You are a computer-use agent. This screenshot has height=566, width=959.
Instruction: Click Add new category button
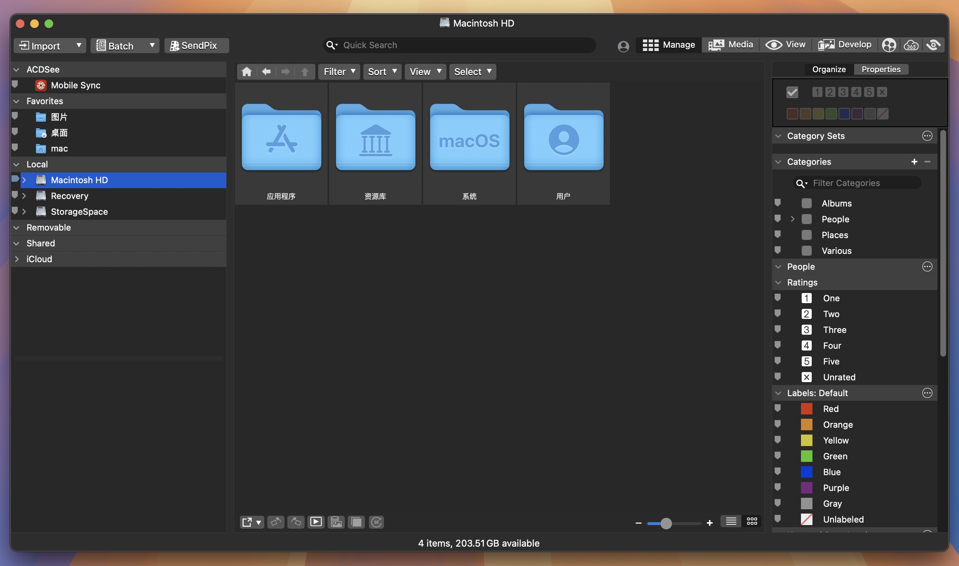click(914, 161)
